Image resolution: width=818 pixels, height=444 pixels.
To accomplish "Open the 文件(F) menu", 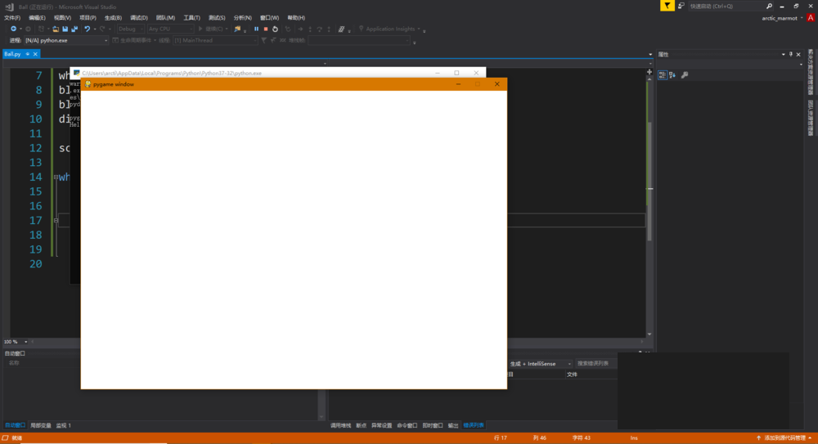I will pos(12,18).
